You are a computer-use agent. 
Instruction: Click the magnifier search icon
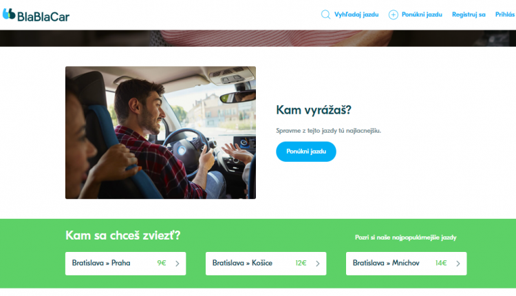[x=325, y=14]
